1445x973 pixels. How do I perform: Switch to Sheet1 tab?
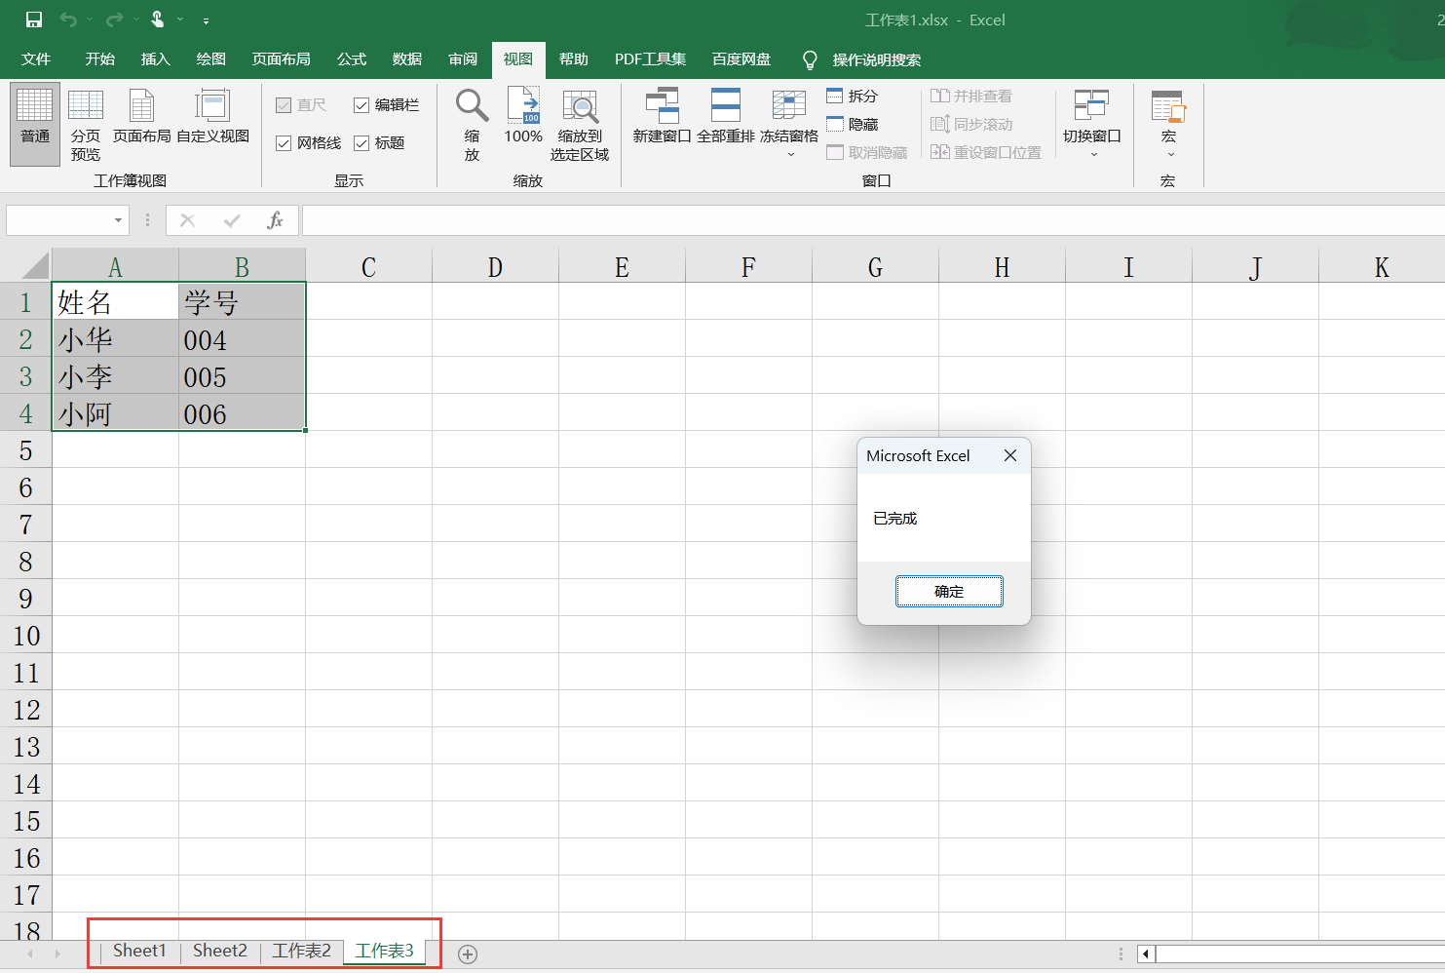pyautogui.click(x=139, y=951)
